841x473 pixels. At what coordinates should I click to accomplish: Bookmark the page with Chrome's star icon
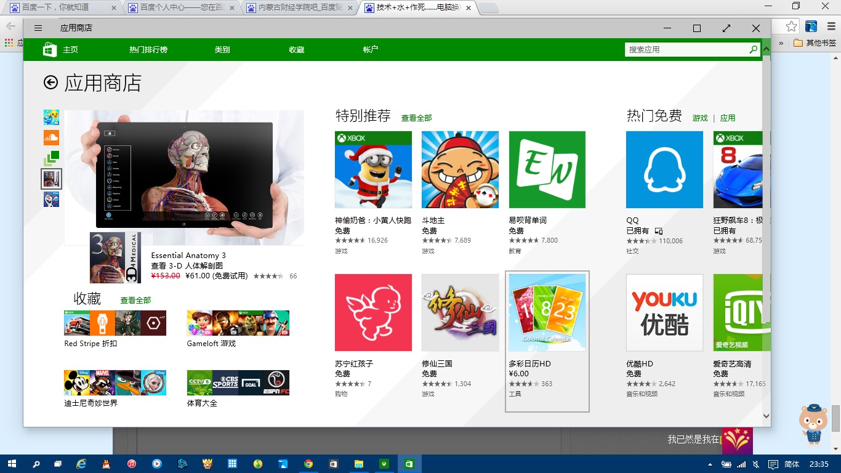(x=792, y=26)
